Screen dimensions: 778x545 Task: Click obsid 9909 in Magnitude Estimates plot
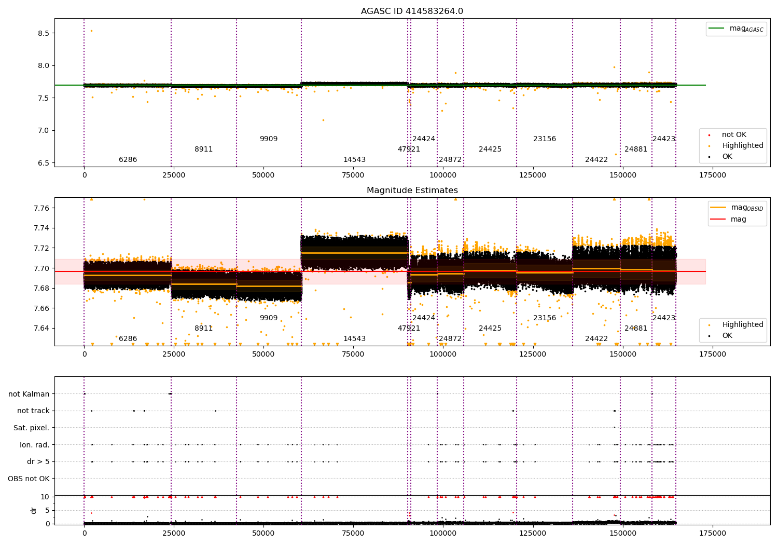tap(269, 318)
